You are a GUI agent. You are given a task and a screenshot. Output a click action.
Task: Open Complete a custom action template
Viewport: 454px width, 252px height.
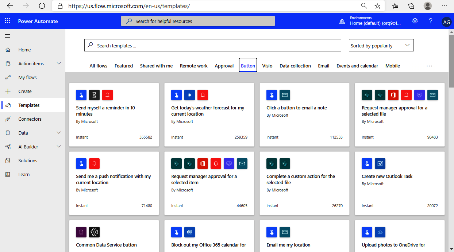pyautogui.click(x=304, y=183)
